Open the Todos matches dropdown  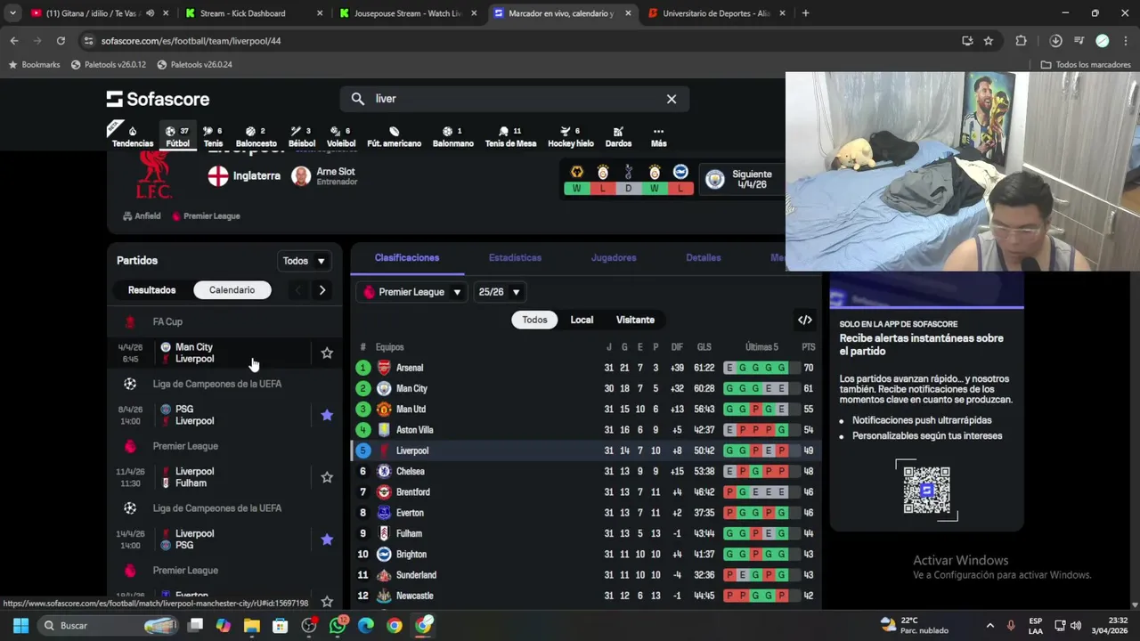[x=304, y=261]
